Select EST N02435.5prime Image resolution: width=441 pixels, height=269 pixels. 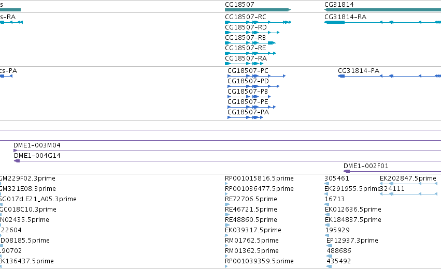click(x=24, y=220)
